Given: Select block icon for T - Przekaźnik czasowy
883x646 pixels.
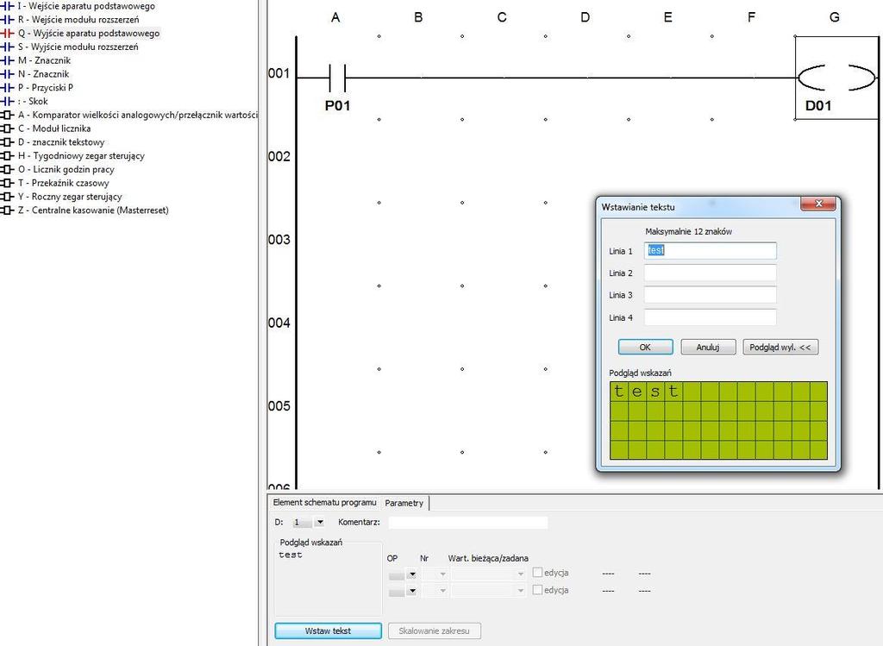Looking at the screenshot, I should (x=7, y=183).
